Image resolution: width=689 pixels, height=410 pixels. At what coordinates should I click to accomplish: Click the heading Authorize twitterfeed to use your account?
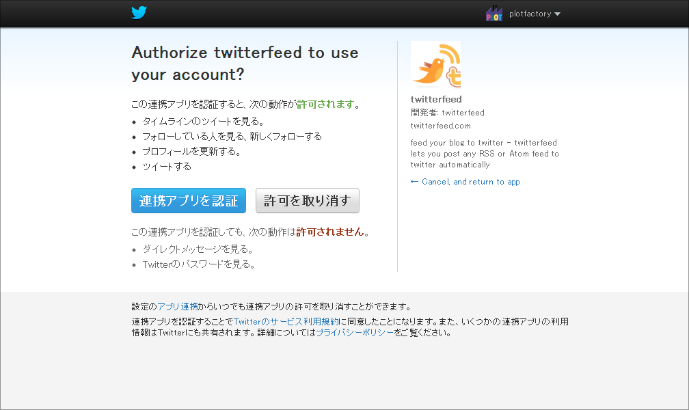pyautogui.click(x=245, y=64)
